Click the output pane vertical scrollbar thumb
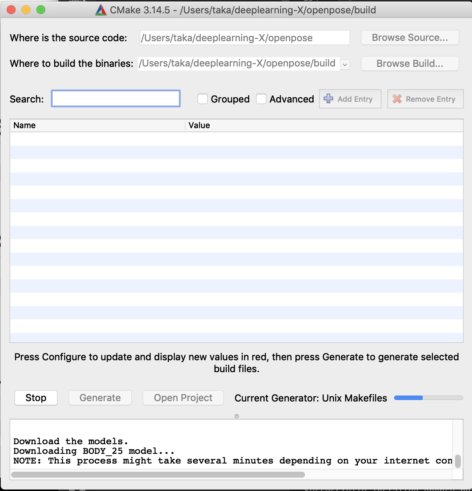Screen dimensions: 472x491 point(458,461)
